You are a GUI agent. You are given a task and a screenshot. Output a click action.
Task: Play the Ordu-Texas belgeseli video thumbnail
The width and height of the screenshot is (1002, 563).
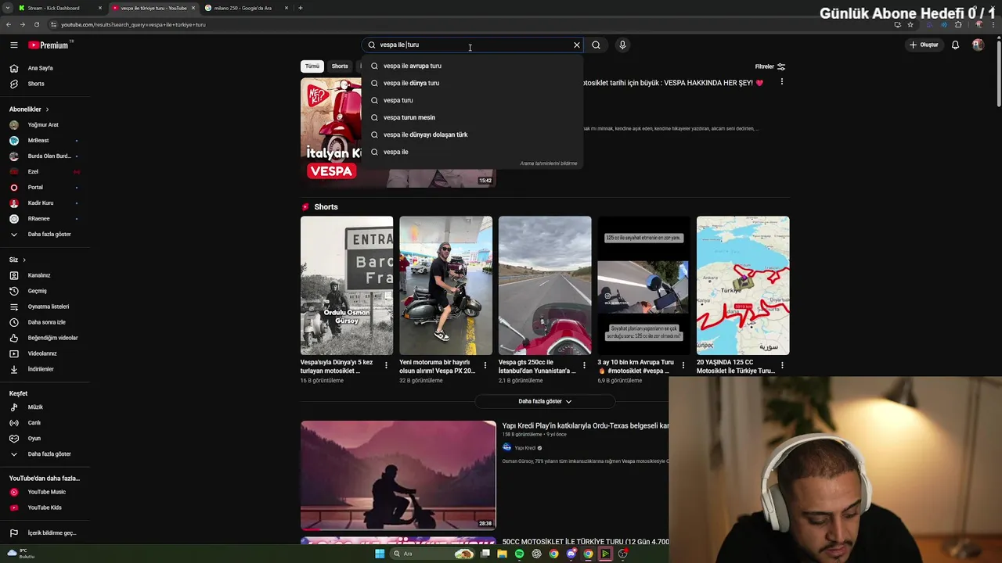(398, 475)
